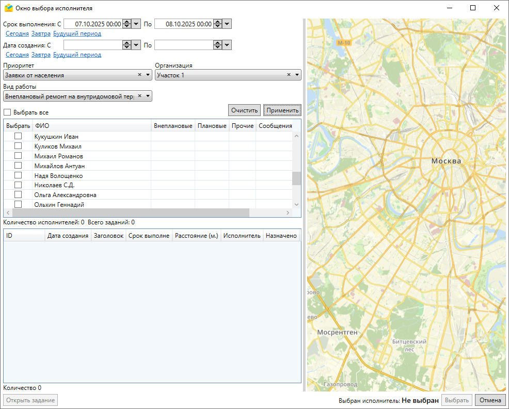Select checkbox for Кукушкин Иван

pos(18,136)
